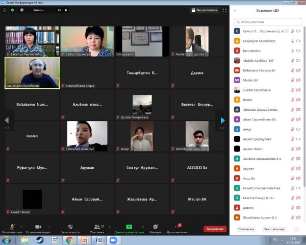Click the Найти участника search field

[x=267, y=22]
